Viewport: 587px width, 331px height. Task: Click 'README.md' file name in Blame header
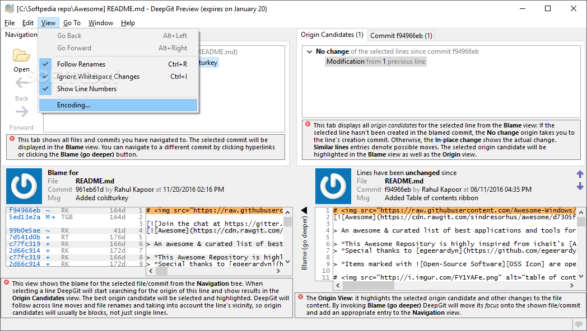coord(95,181)
